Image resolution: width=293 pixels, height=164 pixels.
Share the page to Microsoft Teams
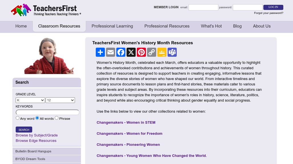pyautogui.click(x=172, y=52)
